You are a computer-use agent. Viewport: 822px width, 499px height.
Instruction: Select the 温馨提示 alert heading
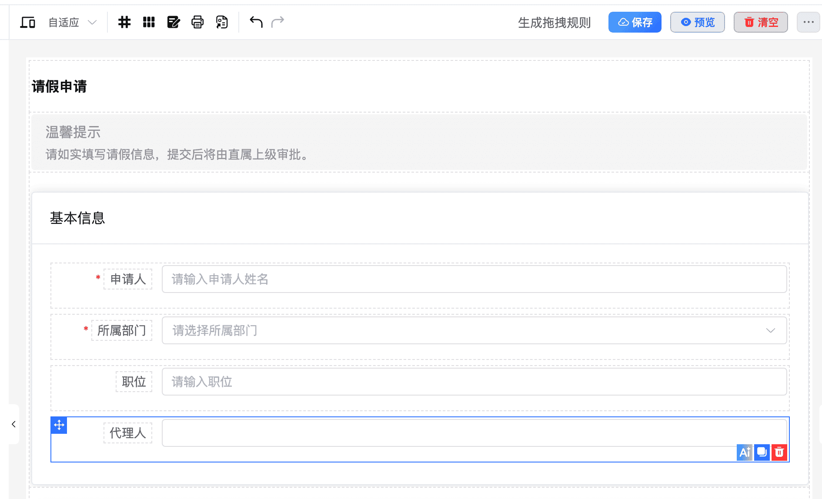tap(73, 132)
